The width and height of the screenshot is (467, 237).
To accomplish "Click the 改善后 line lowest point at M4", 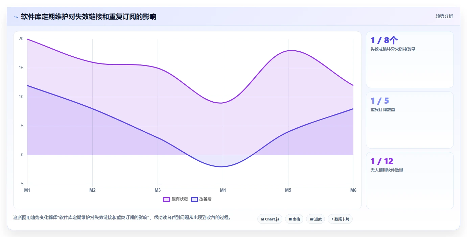I will [222, 166].
